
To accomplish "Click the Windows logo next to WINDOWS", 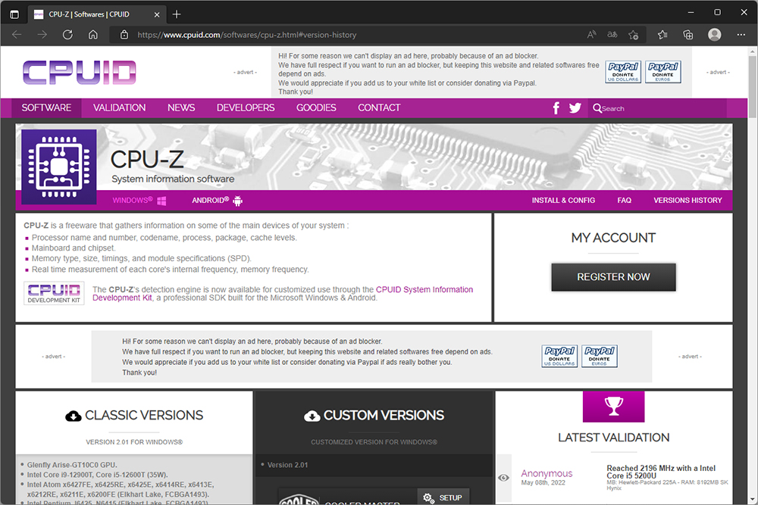I will (x=161, y=201).
